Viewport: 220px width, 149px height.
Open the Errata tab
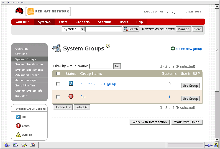(x=63, y=22)
